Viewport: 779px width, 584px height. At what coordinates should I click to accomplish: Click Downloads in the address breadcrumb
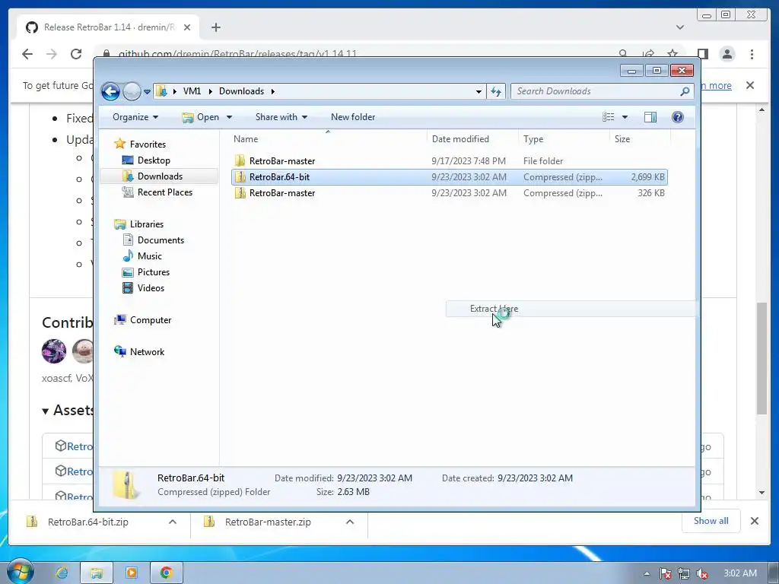(241, 91)
